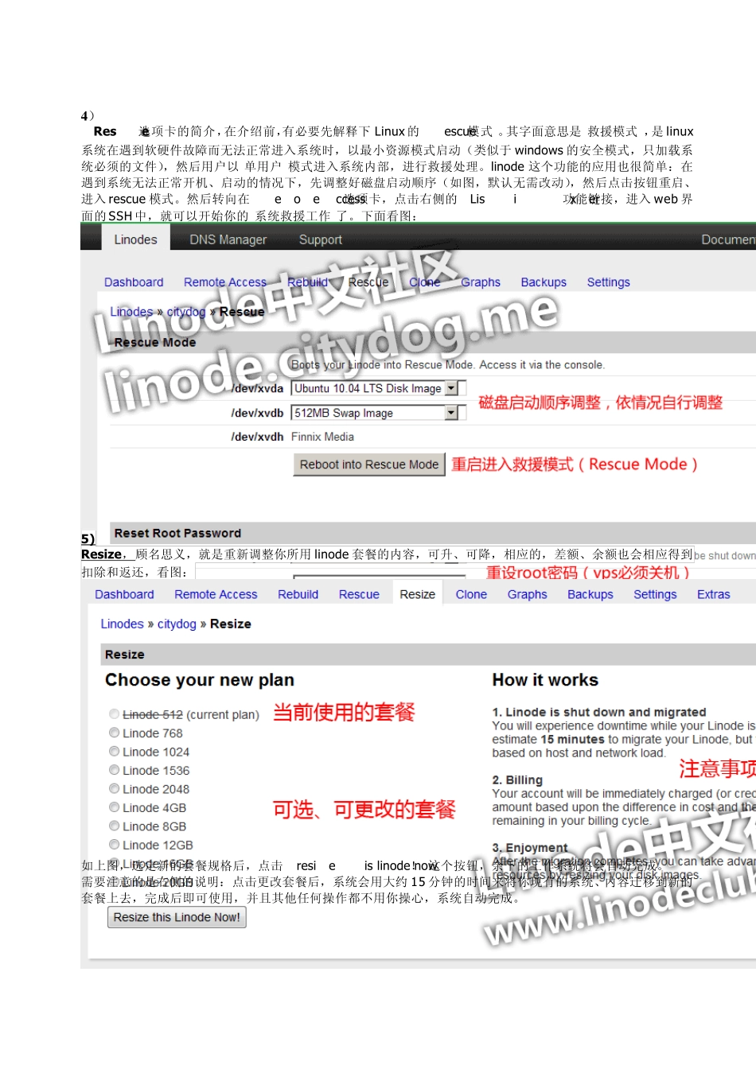Click Reboot into Rescue Mode button
Viewport: 756px width, 1069px height.
click(x=369, y=465)
